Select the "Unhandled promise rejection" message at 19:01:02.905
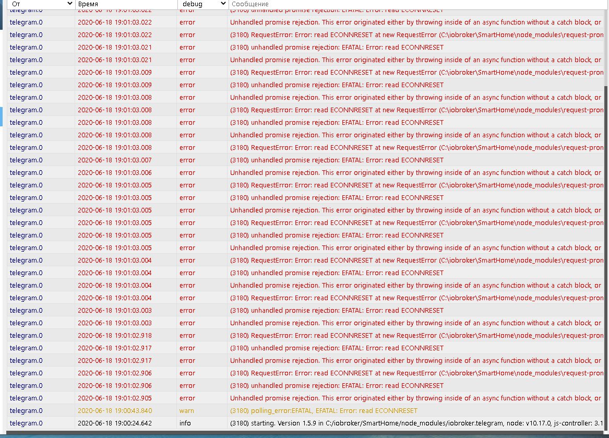 click(415, 398)
